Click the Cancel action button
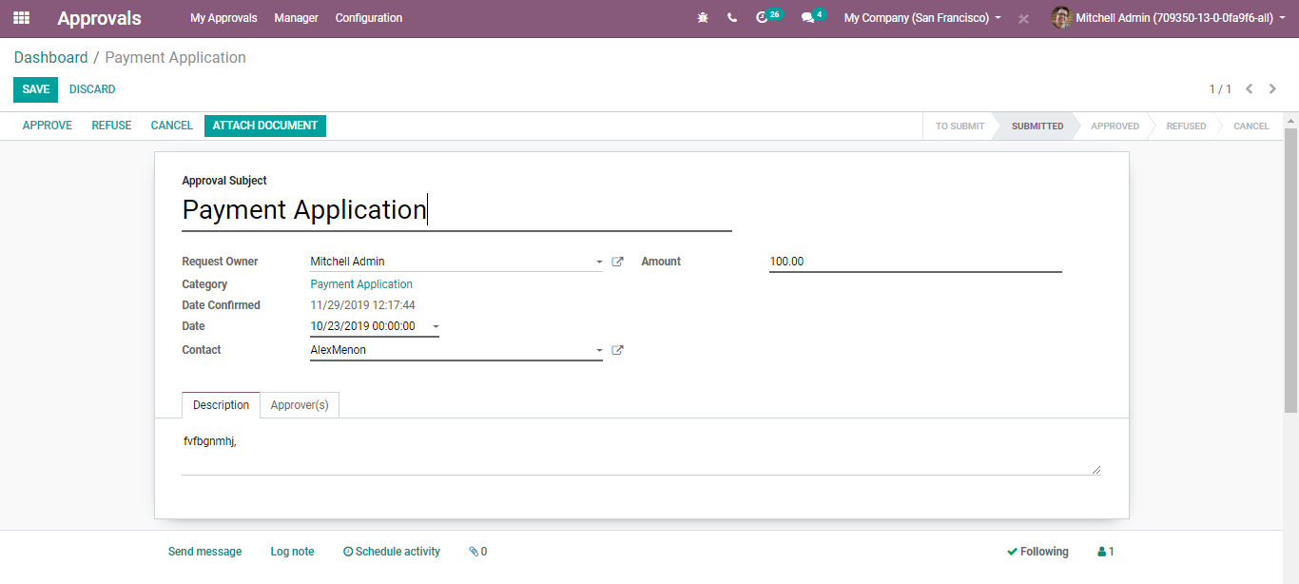The width and height of the screenshot is (1299, 584). [x=172, y=126]
